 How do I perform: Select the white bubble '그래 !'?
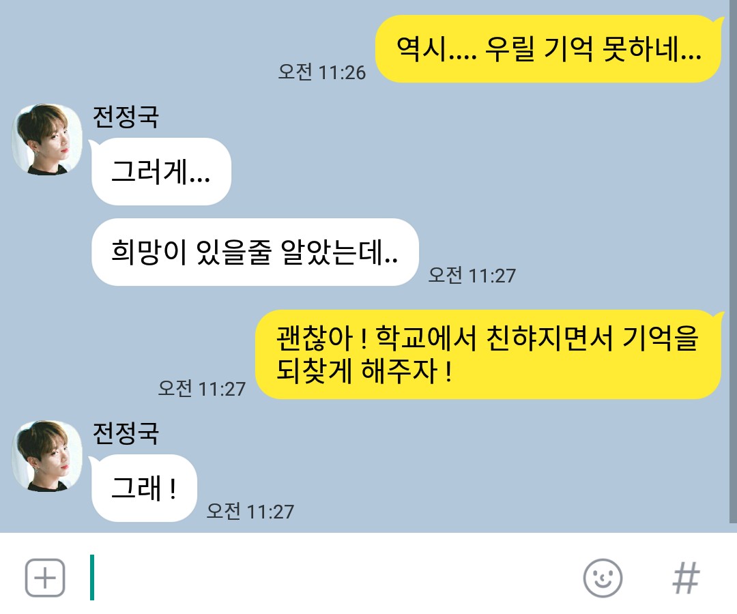(143, 488)
